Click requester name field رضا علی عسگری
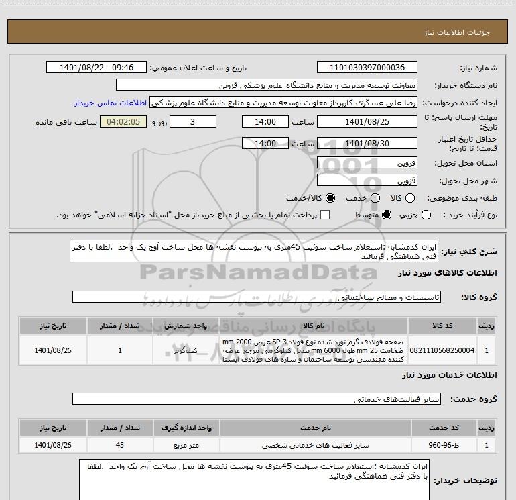The image size is (516, 500). pyautogui.click(x=283, y=103)
